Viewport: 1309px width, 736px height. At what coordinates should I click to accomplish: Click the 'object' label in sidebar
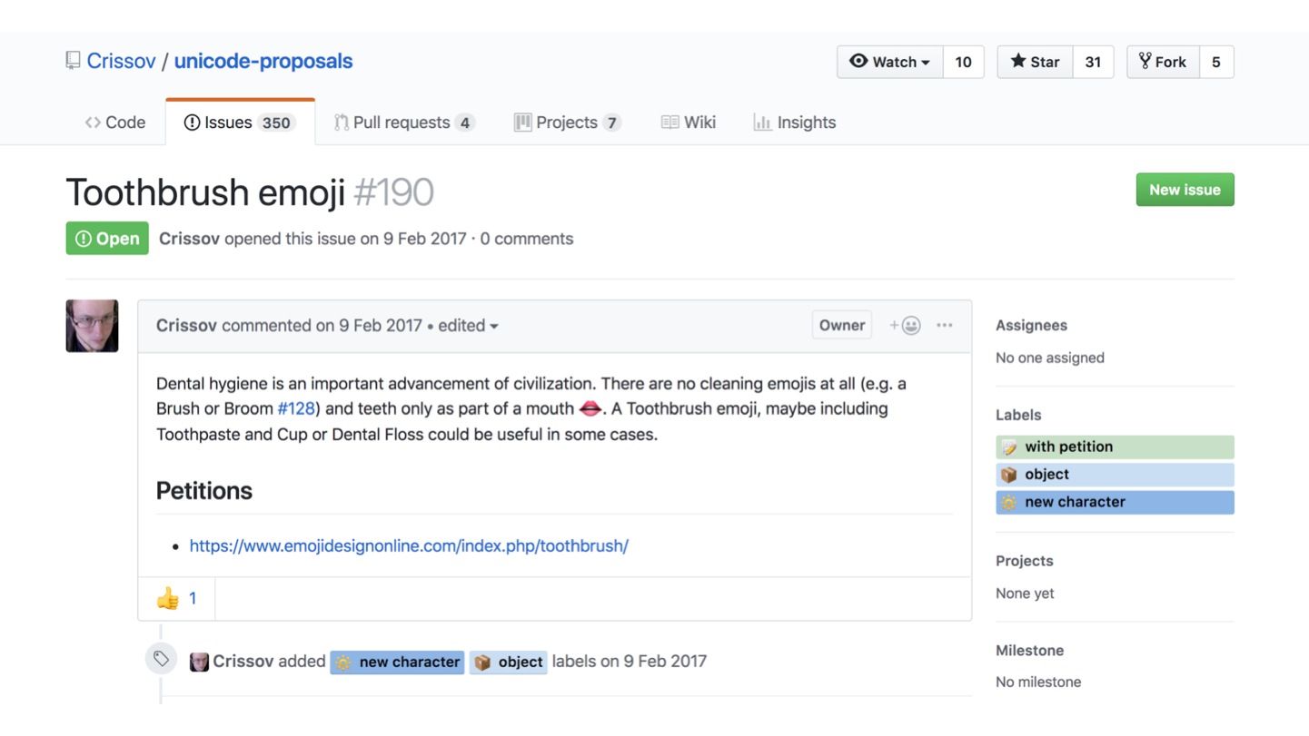[x=1115, y=475]
